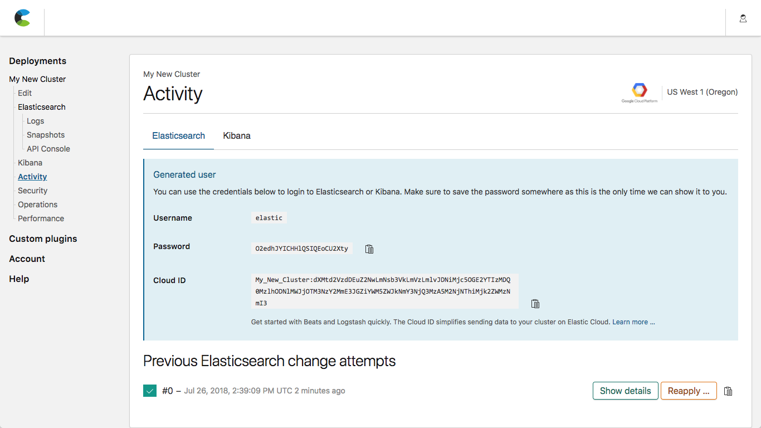This screenshot has width=761, height=428.
Task: Open Elasticsearch section in sidebar
Action: pos(42,107)
